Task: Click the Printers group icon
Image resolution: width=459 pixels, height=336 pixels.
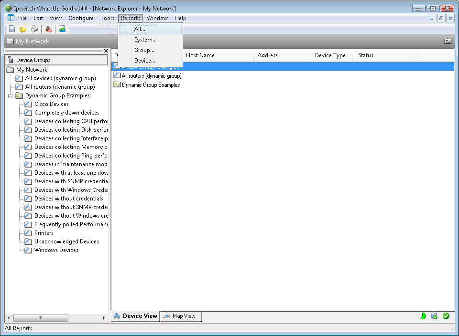Action: [x=28, y=233]
